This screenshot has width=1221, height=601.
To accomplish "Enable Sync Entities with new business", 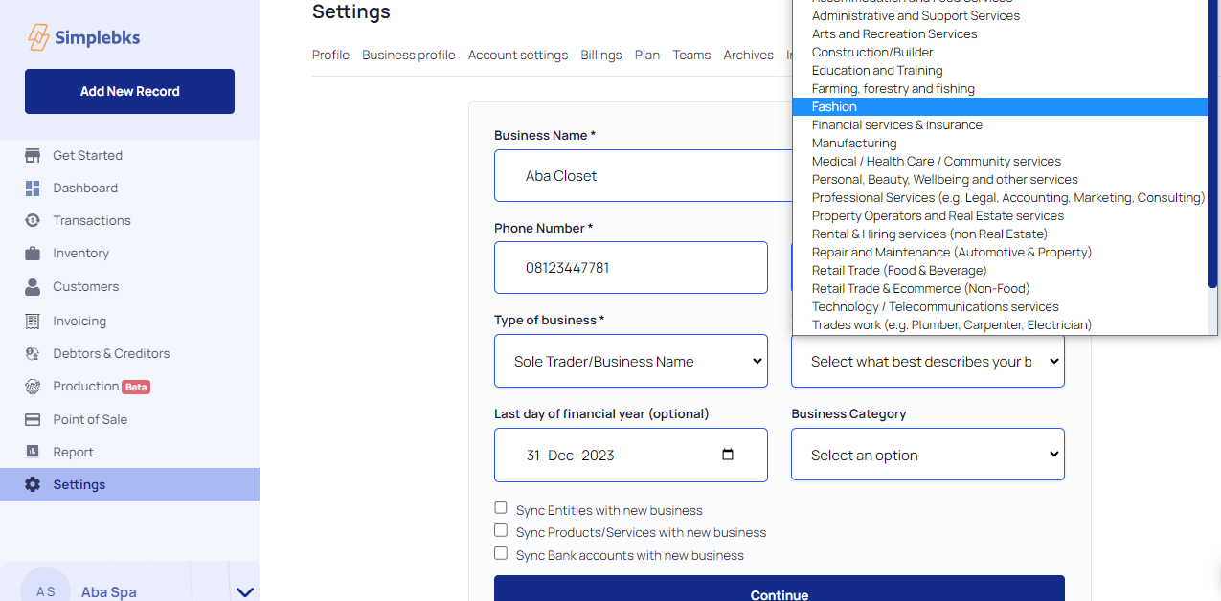I will coord(501,508).
